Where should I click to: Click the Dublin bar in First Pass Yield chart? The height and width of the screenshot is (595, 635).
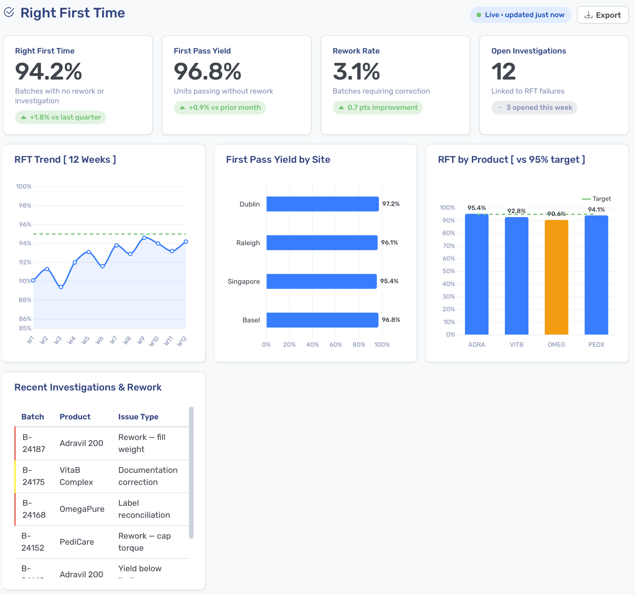click(323, 204)
